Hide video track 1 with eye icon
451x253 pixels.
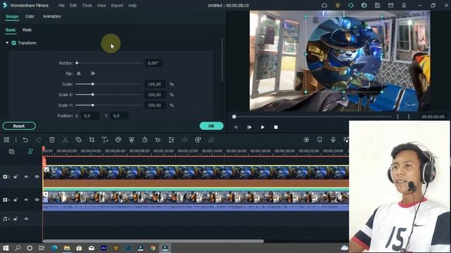click(x=37, y=200)
